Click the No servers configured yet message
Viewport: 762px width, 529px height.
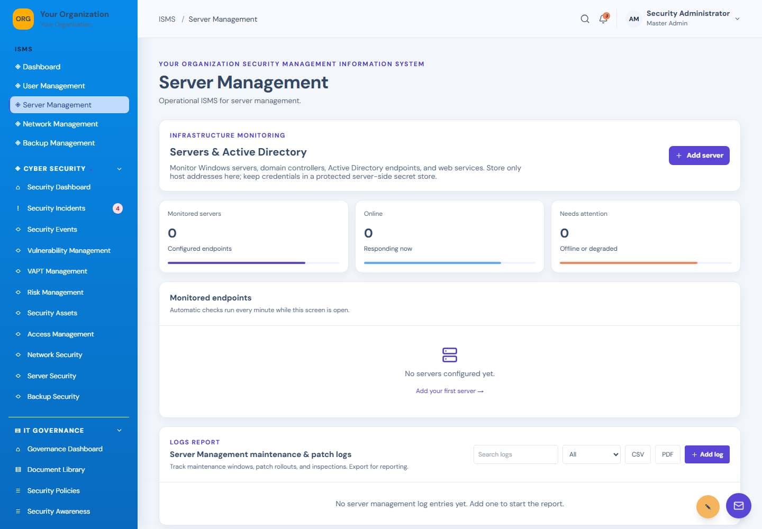click(x=450, y=373)
